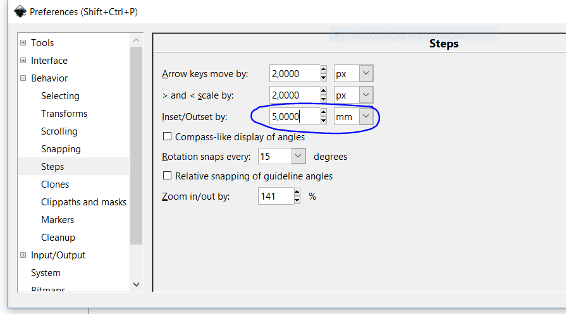The width and height of the screenshot is (566, 314).
Task: Open the Selecting preferences page
Action: pos(60,95)
